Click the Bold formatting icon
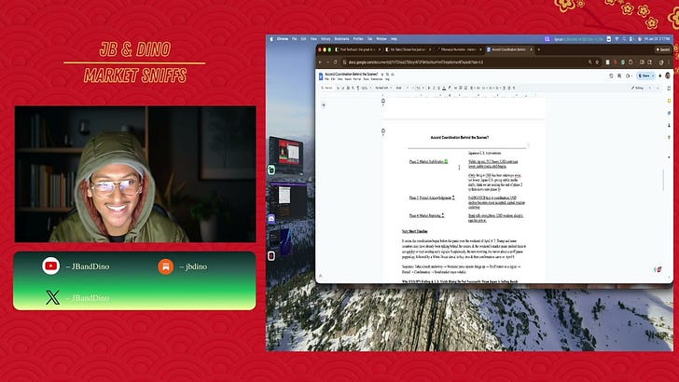This screenshot has height=382, width=679. [429, 88]
